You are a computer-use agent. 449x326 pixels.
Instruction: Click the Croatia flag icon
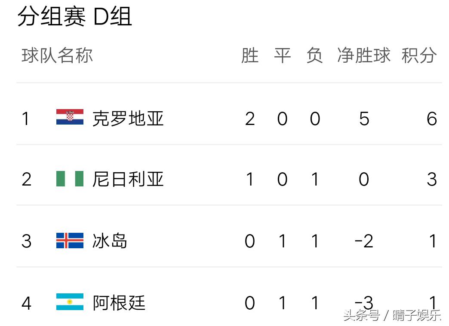(70, 117)
